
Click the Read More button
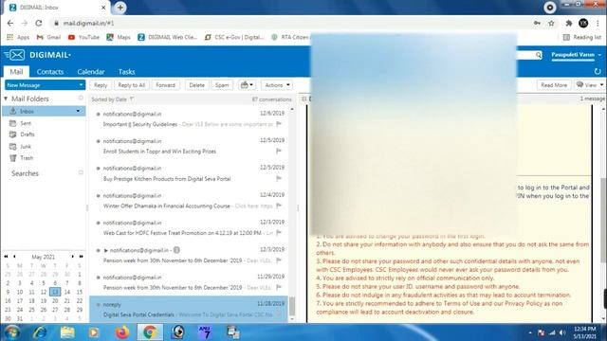[554, 85]
